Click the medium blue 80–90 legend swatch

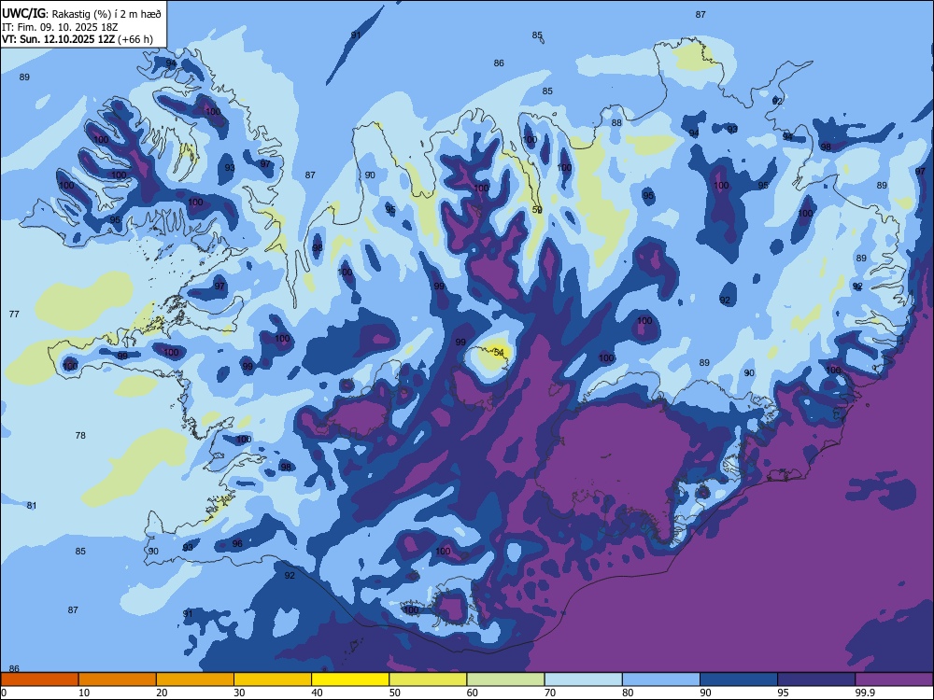[x=661, y=679]
